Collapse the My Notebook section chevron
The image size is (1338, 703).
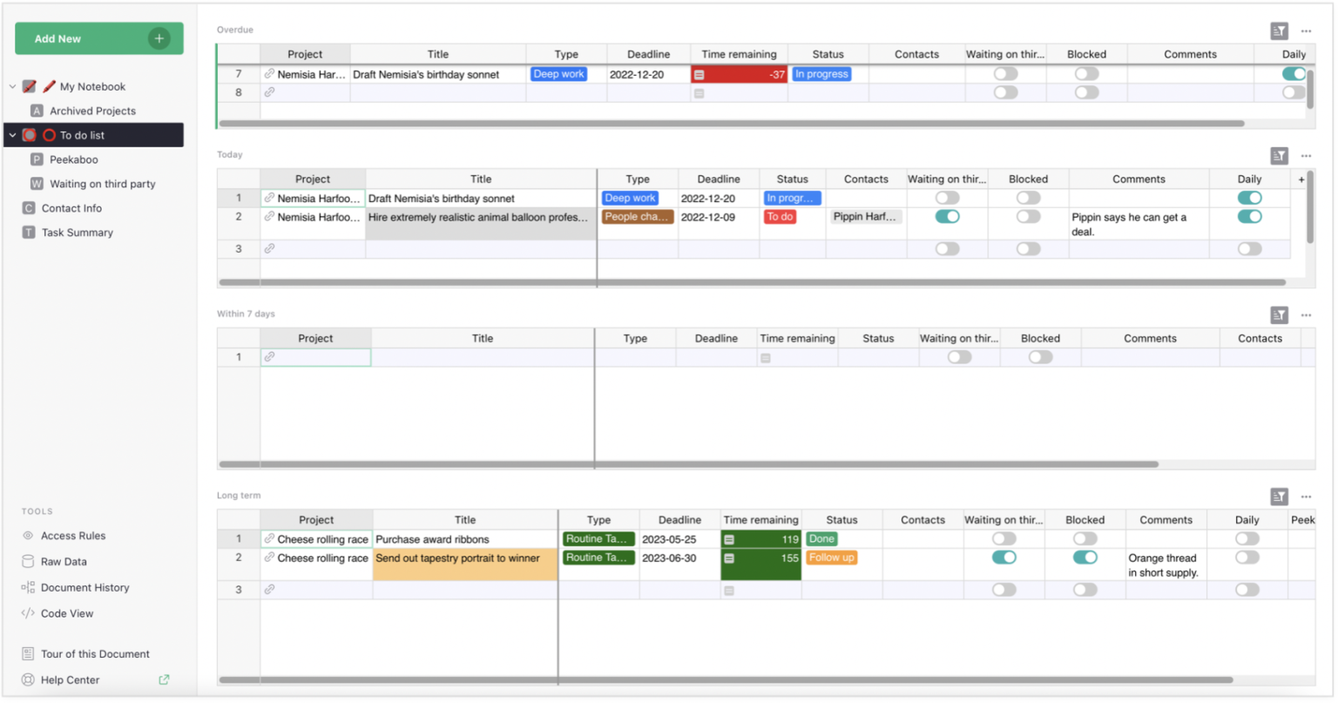[10, 86]
